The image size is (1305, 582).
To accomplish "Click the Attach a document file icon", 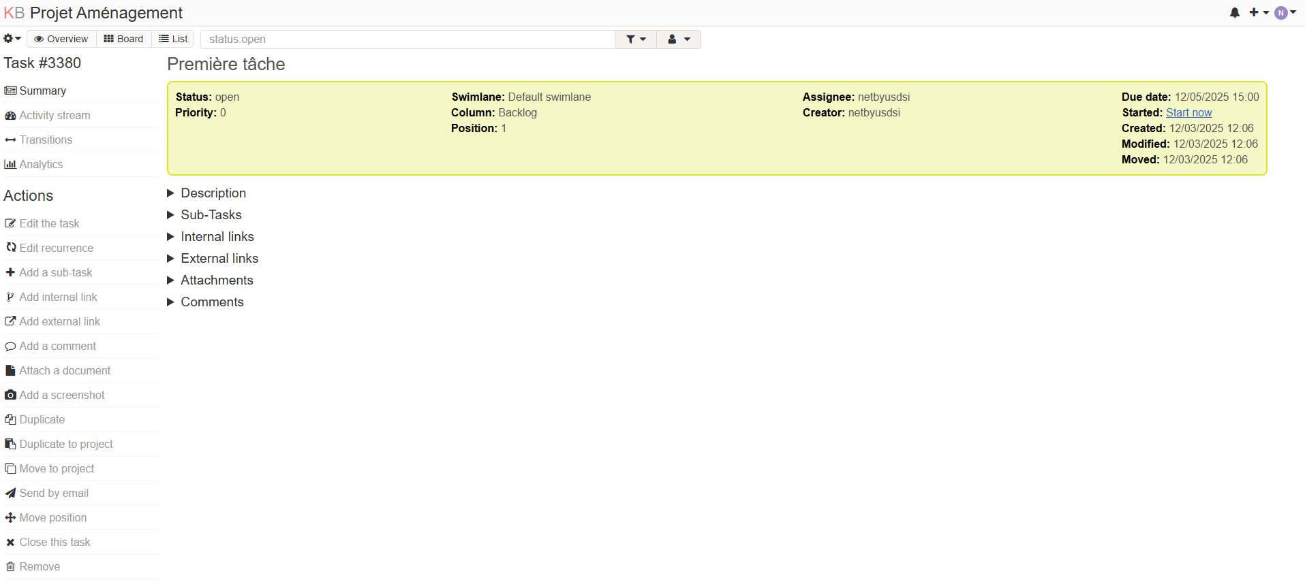I will coord(10,370).
